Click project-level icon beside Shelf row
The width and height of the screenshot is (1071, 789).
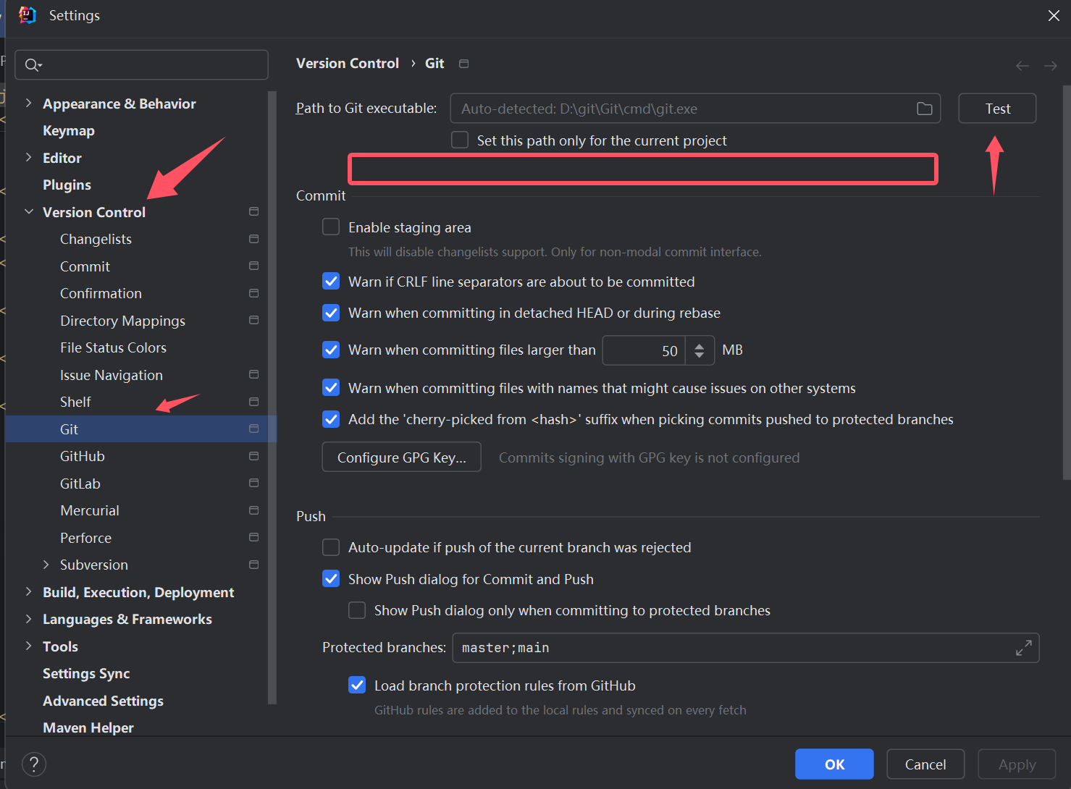click(x=253, y=402)
